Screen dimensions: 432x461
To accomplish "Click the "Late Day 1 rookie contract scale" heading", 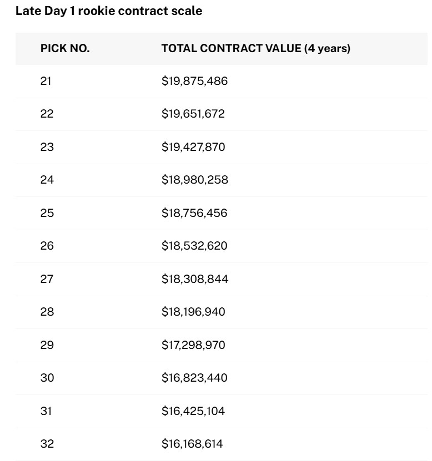I will coord(109,11).
